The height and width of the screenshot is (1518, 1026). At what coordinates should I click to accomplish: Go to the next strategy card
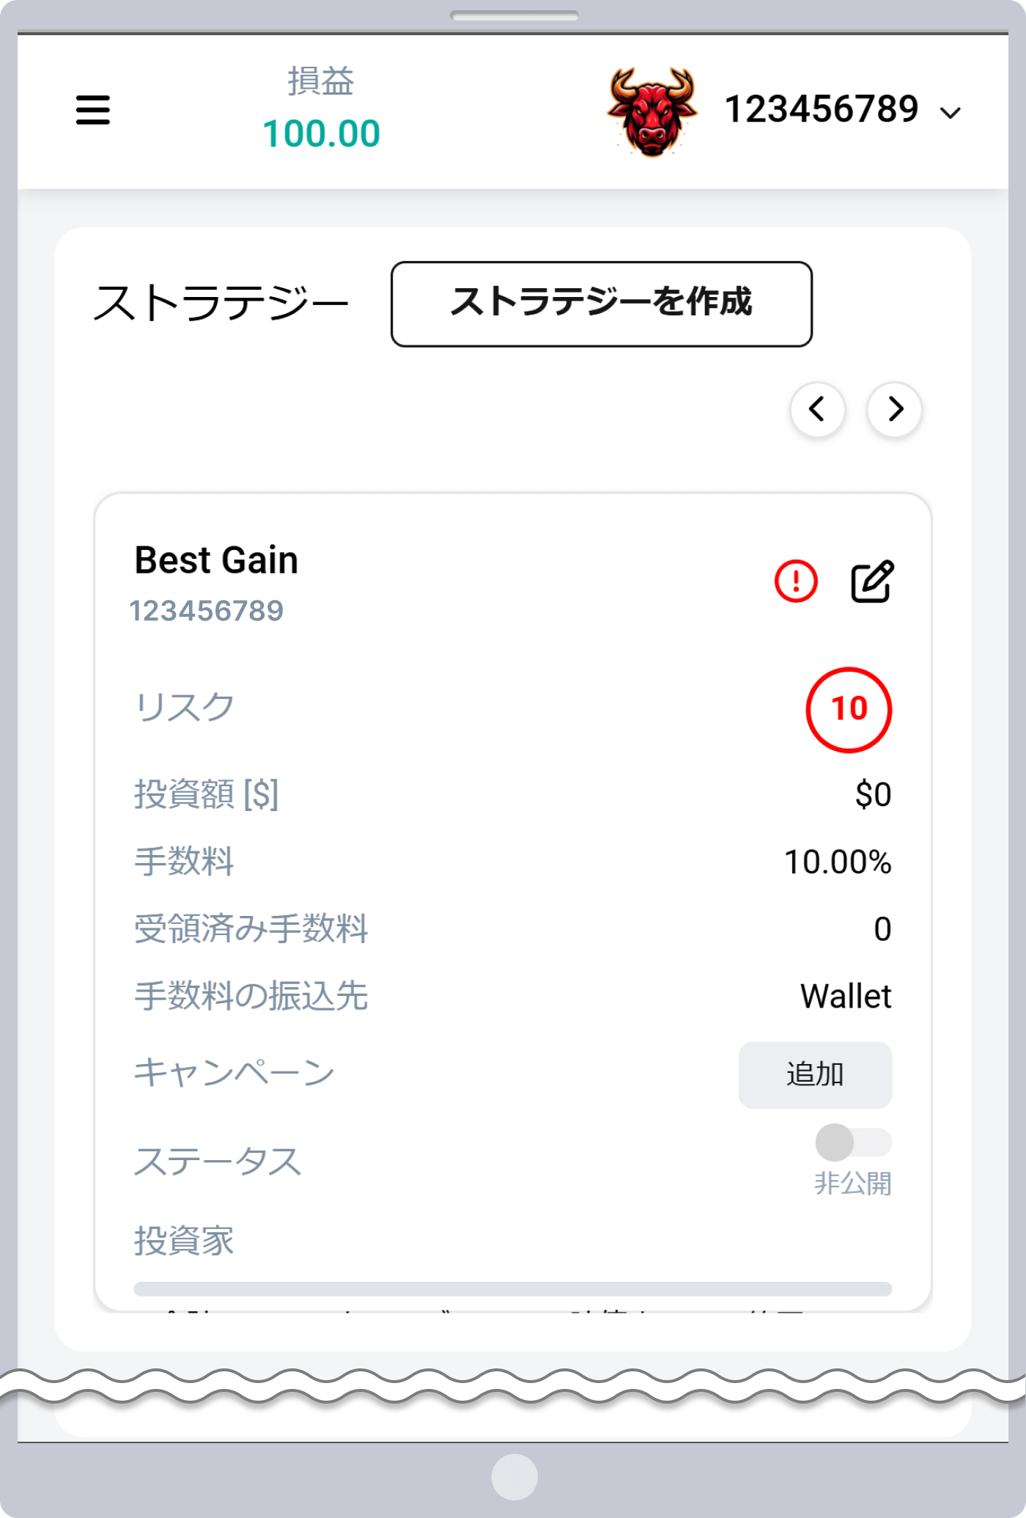click(x=894, y=409)
